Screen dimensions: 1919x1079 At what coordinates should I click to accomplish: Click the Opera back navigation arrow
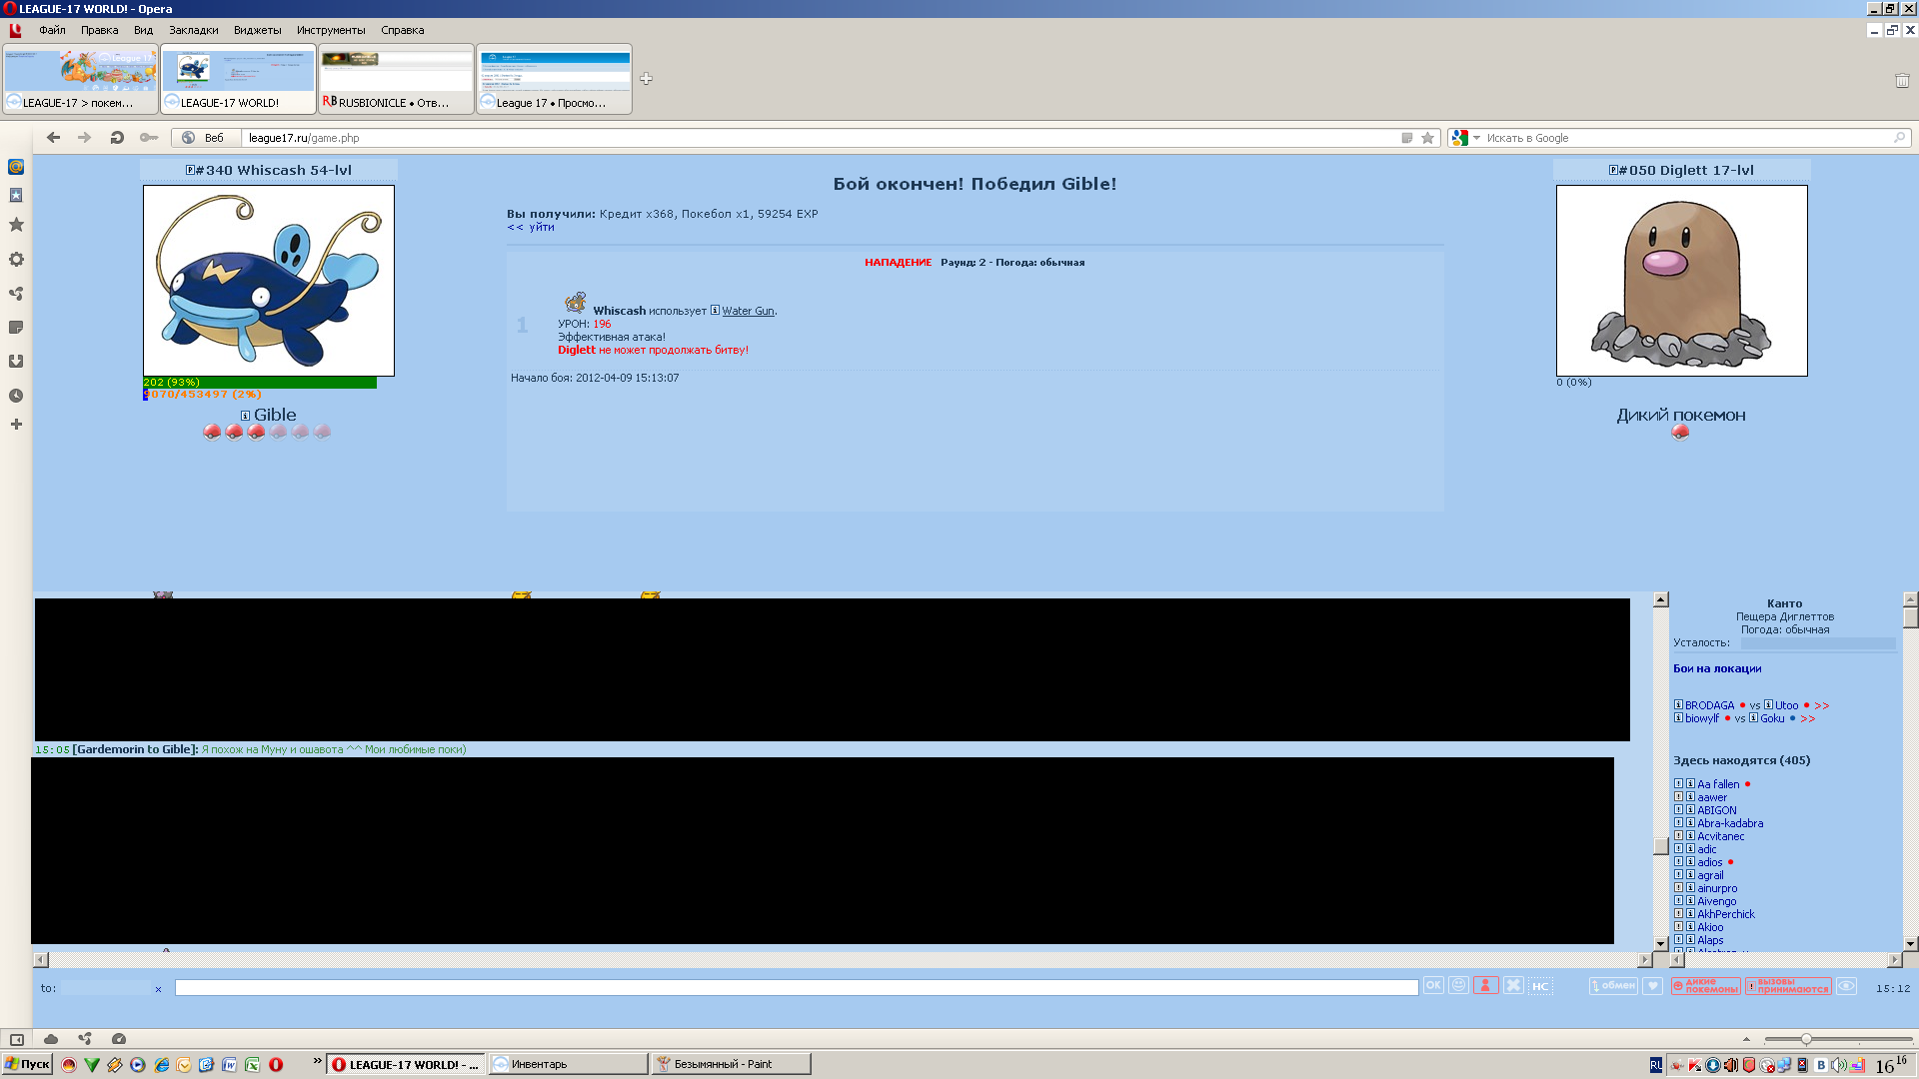tap(53, 138)
